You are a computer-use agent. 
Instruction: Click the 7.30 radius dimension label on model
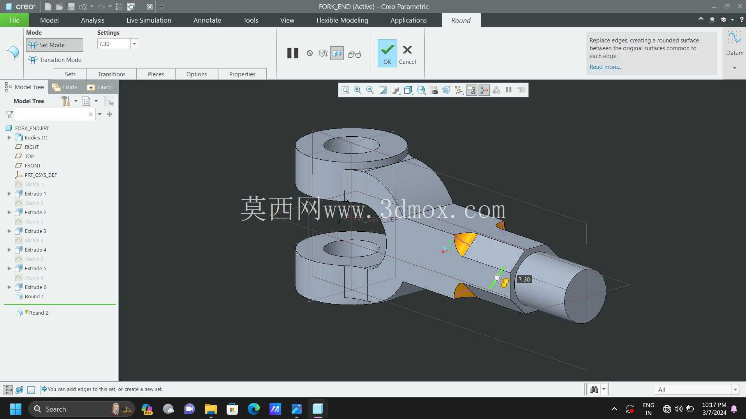pos(524,280)
